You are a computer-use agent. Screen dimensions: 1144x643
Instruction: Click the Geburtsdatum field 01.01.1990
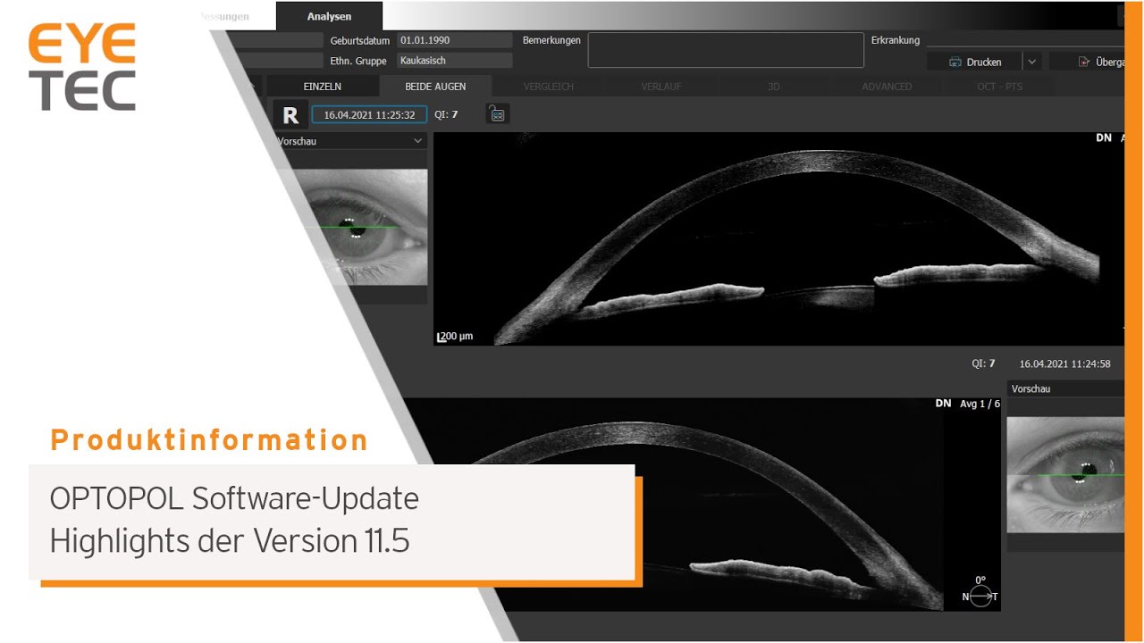point(454,40)
